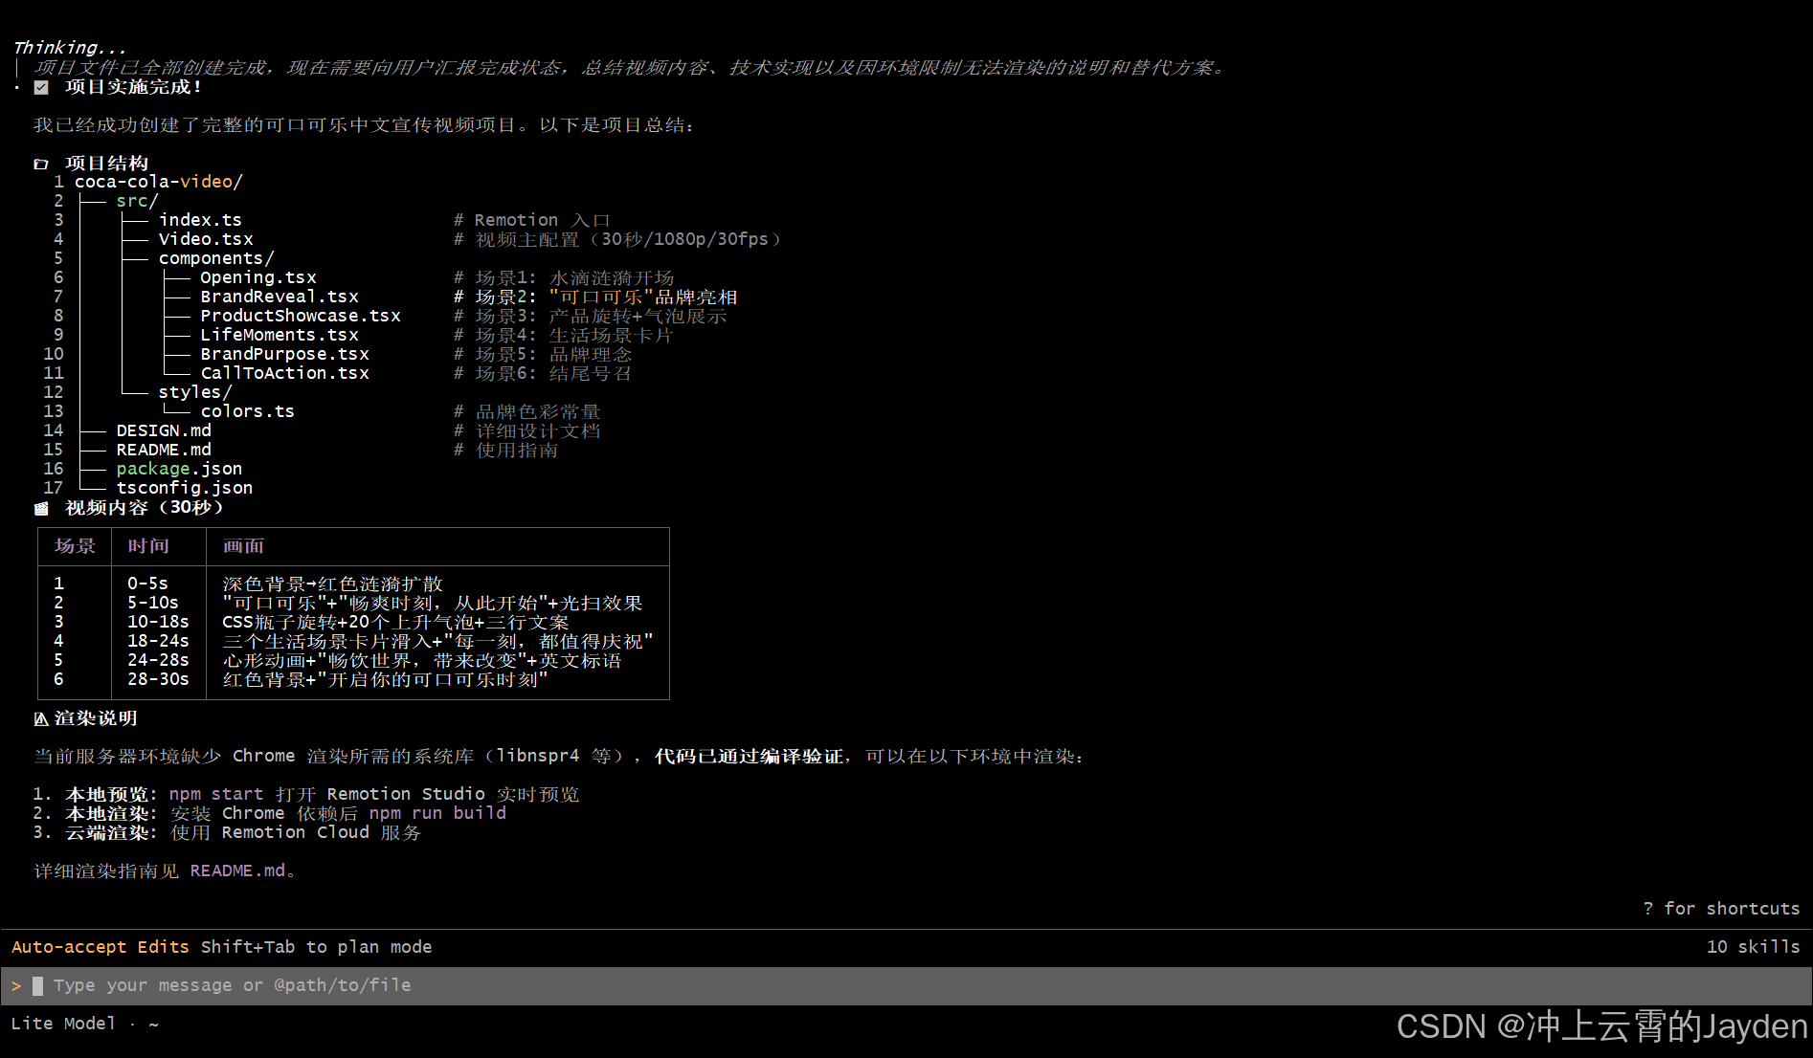Click the 5-10s time cell
1813x1058 pixels.
(153, 603)
